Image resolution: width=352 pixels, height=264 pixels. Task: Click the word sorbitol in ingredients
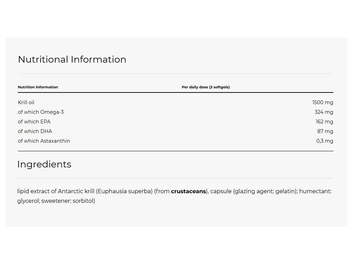click(82, 201)
